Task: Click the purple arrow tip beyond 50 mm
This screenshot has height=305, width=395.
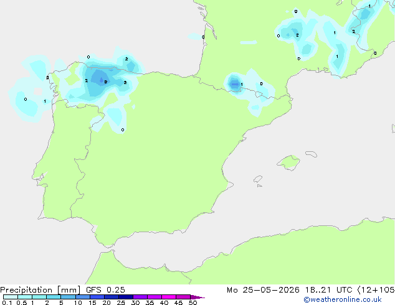Action: (197, 297)
